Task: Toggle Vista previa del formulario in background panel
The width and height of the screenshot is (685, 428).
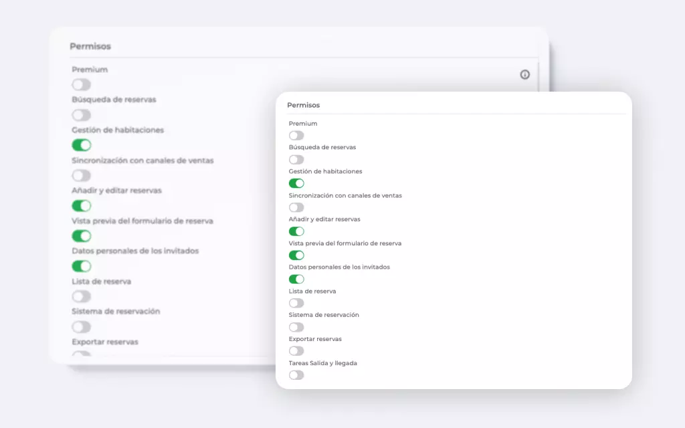Action: (82, 236)
